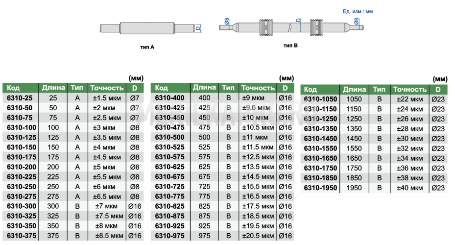Image resolution: width=455 pixels, height=245 pixels.
Task: Select code cell 6310-675
Action: (170, 177)
